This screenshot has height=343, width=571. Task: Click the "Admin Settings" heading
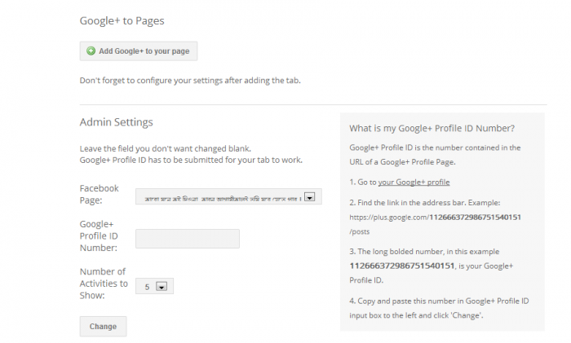[116, 122]
